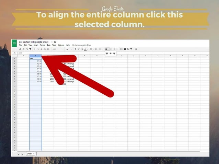Select column P header
Image resolution: width=219 pixels, height=164 pixels.
(205, 56)
